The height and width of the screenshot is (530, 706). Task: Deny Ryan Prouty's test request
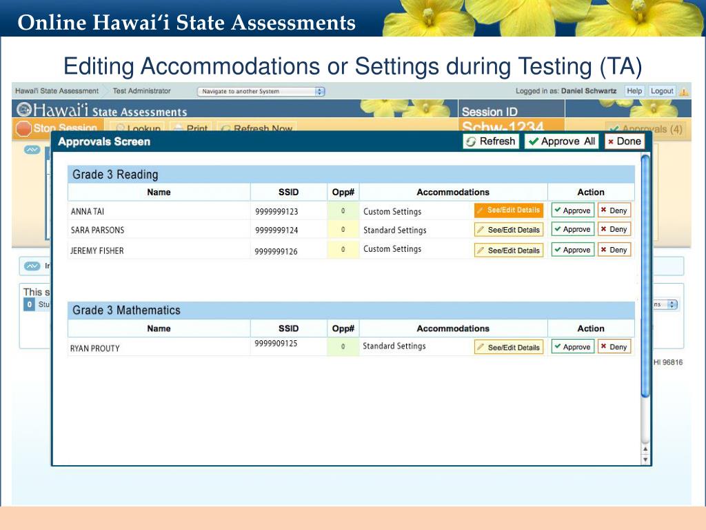[x=614, y=347]
